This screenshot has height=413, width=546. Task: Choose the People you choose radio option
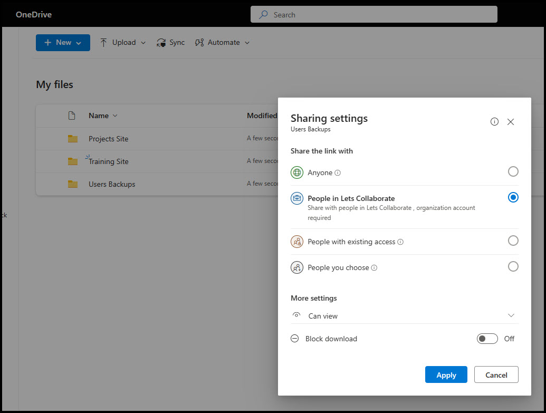point(513,266)
